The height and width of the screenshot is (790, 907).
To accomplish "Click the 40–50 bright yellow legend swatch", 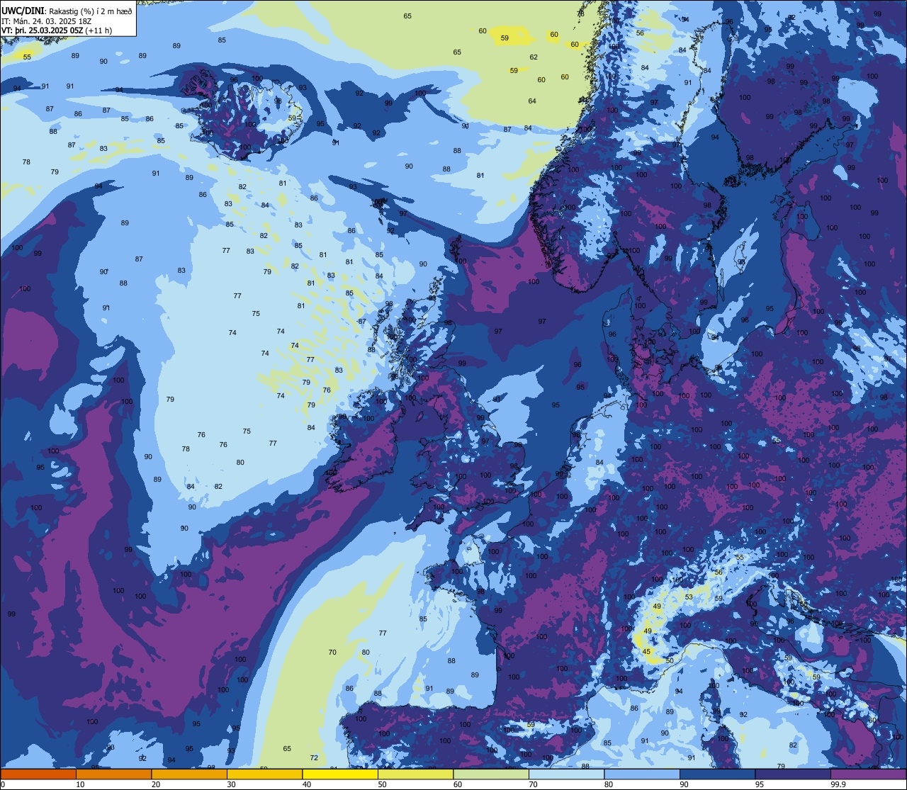I will 340,774.
